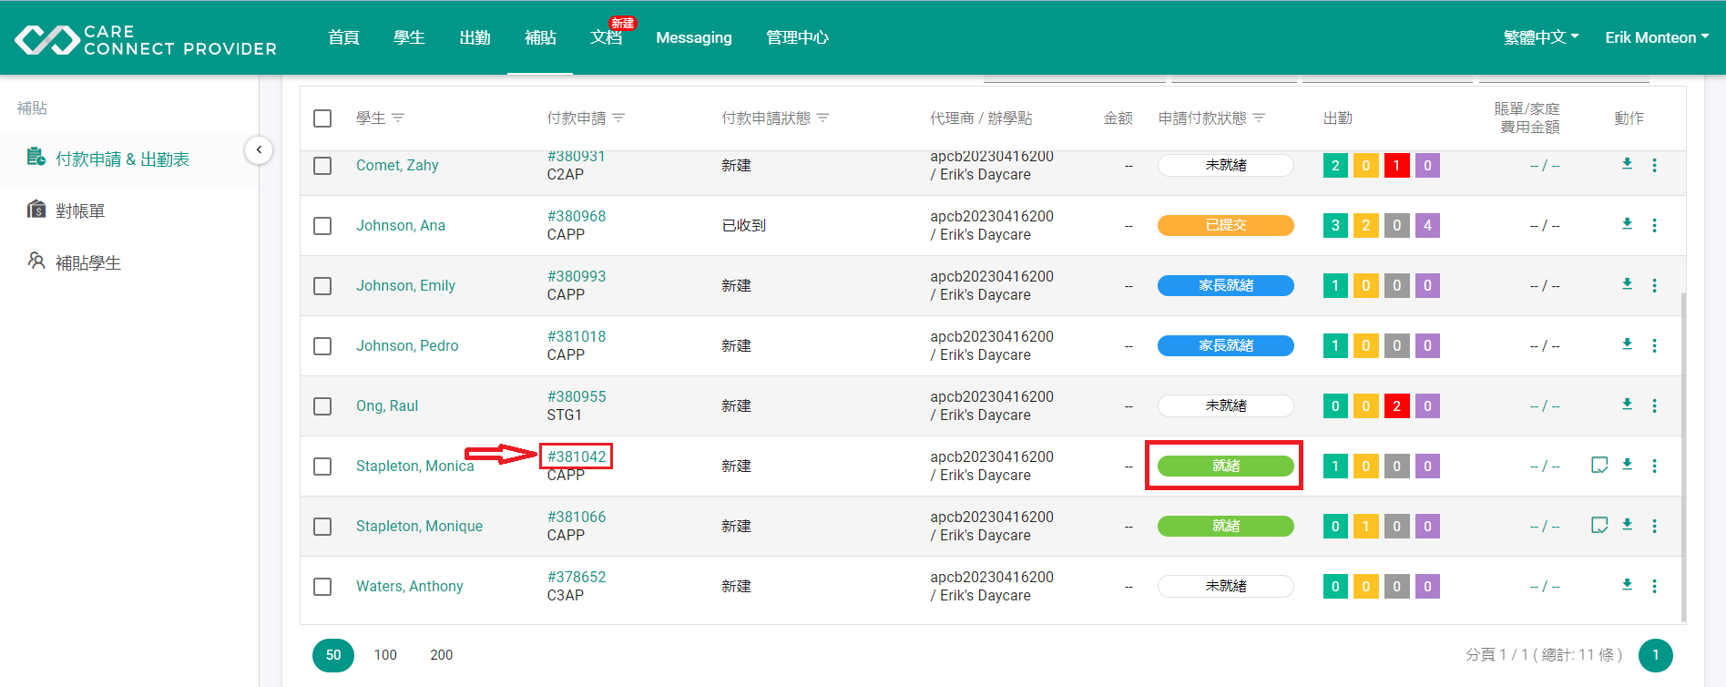Open more actions for Stapleton, Monica
The height and width of the screenshot is (687, 1726).
[x=1654, y=466]
